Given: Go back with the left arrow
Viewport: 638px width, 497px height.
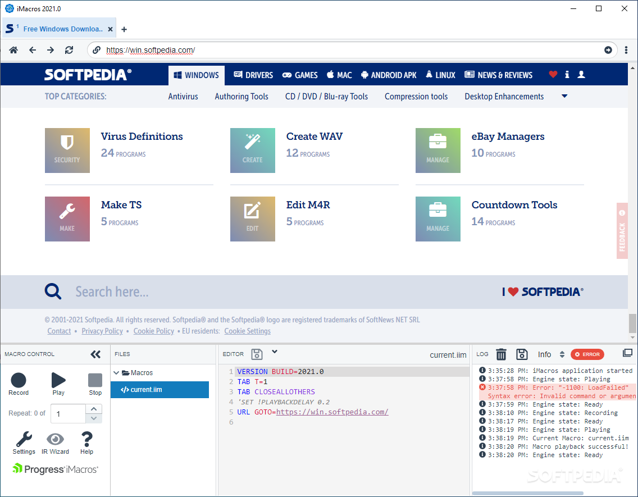Looking at the screenshot, I should click(x=33, y=50).
